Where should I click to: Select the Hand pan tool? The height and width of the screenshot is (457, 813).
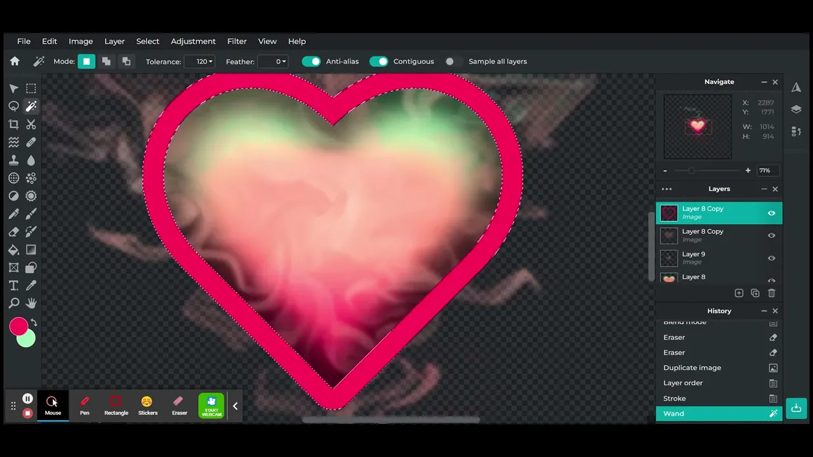(31, 303)
